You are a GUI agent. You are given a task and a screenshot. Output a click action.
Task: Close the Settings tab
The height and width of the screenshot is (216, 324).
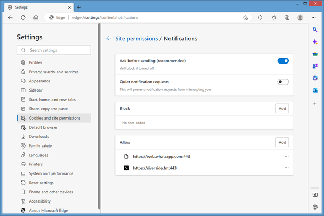(x=69, y=8)
